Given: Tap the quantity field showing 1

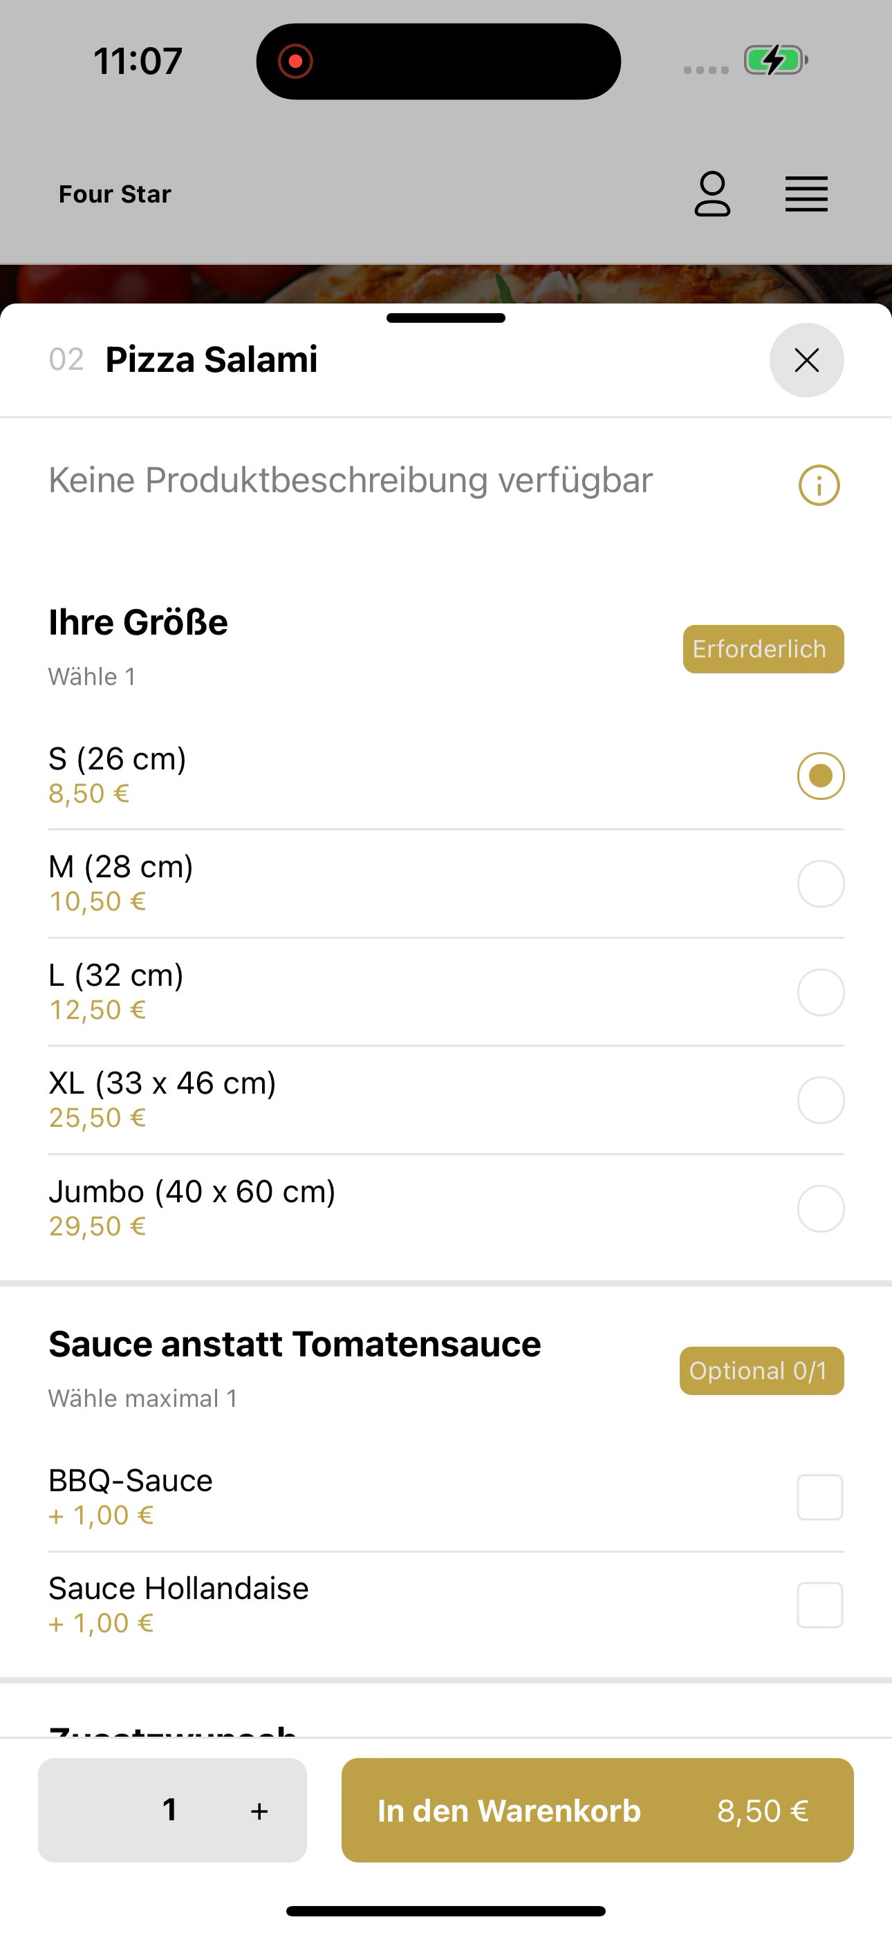Looking at the screenshot, I should pos(170,1810).
